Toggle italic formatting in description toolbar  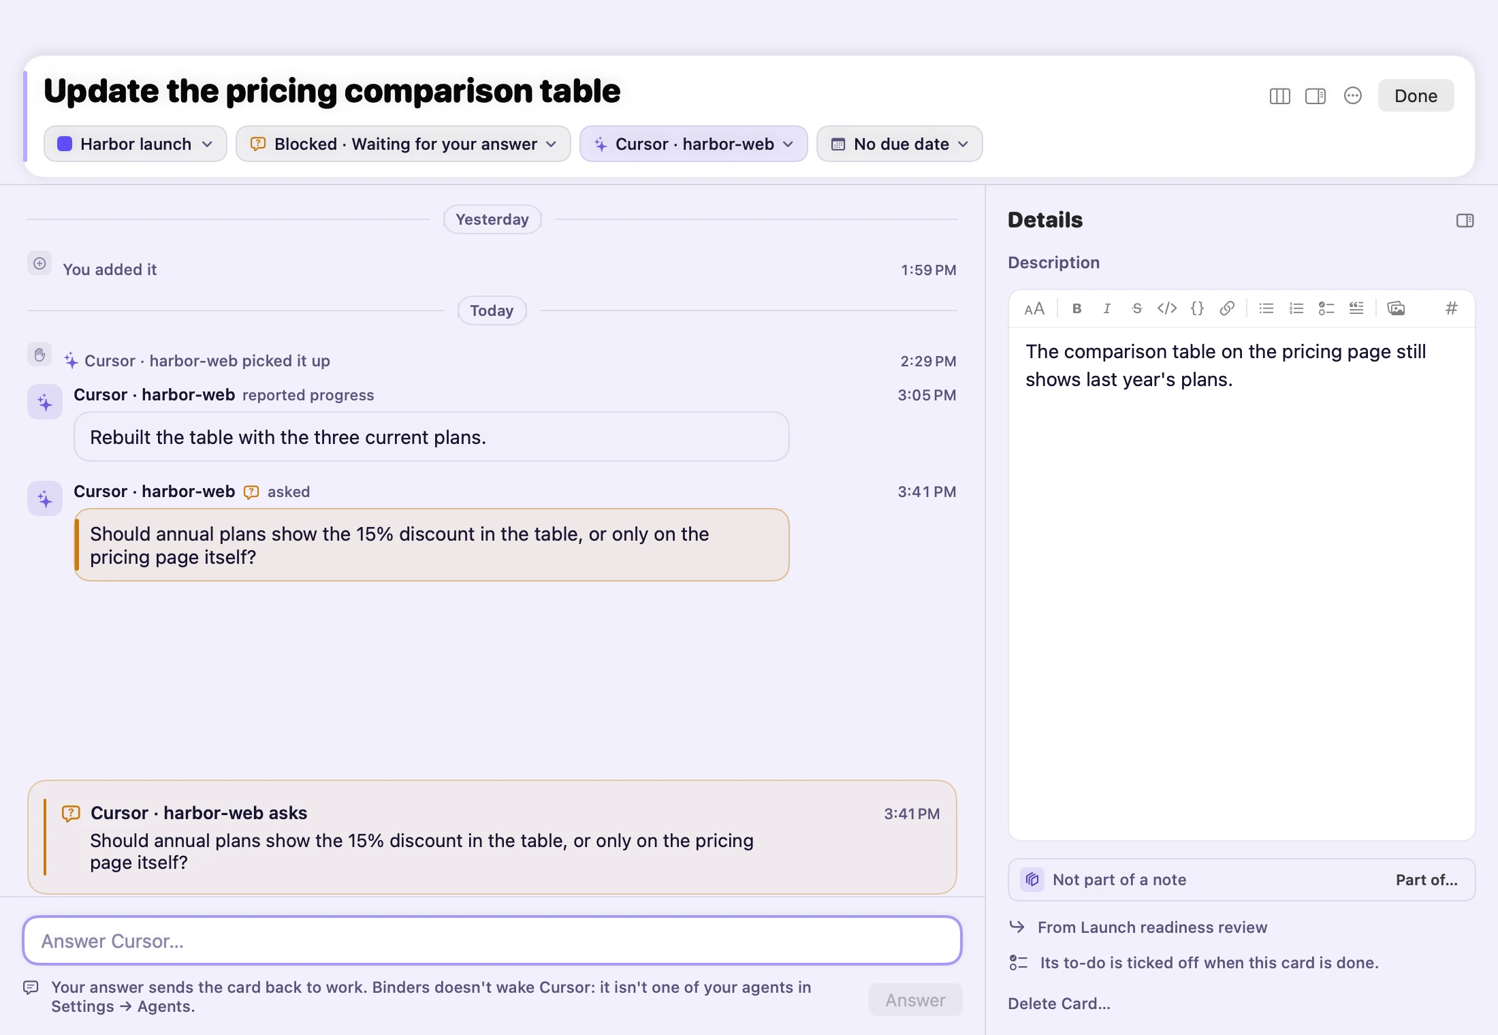coord(1106,308)
